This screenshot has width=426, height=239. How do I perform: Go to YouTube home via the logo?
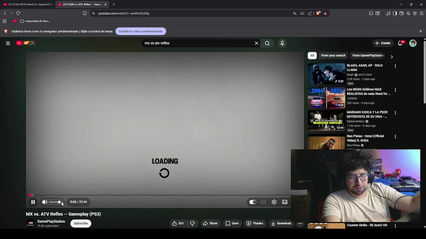(26, 43)
